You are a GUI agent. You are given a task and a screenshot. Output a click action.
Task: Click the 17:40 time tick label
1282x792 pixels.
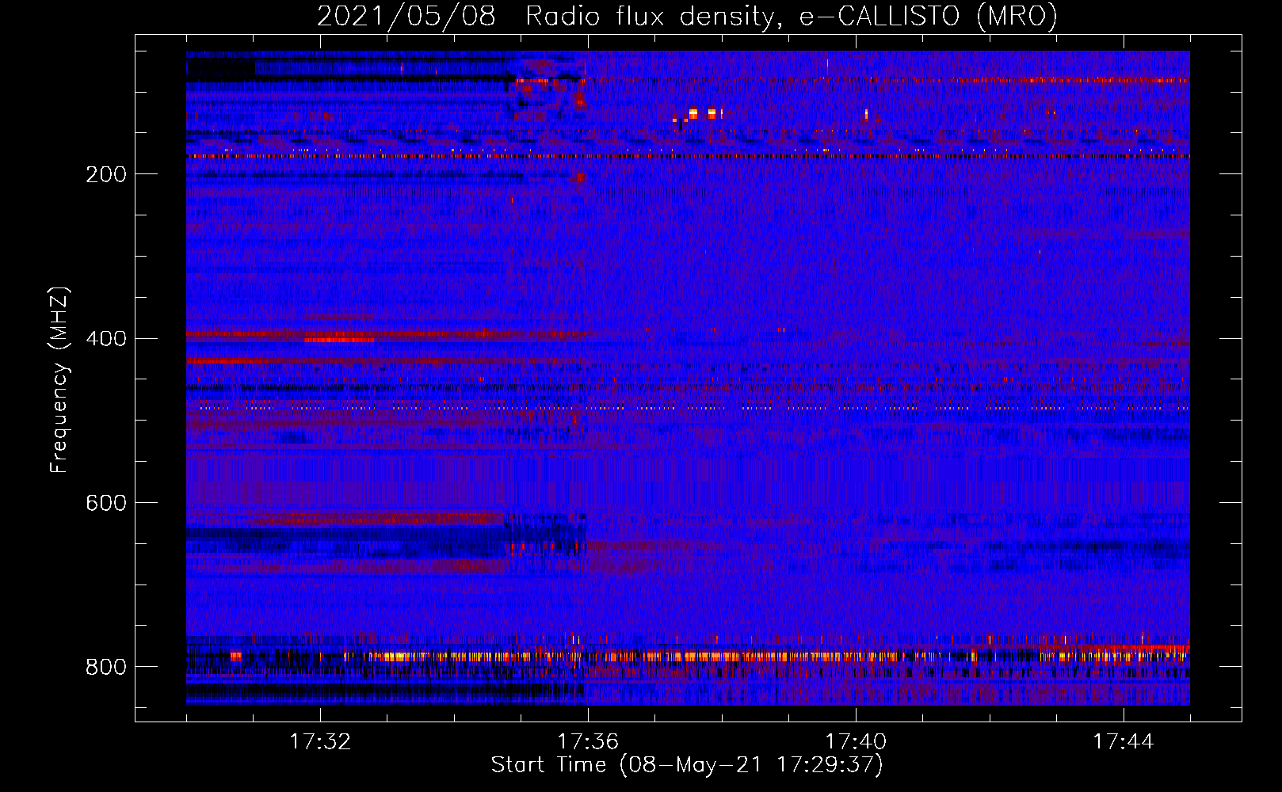pyautogui.click(x=856, y=742)
